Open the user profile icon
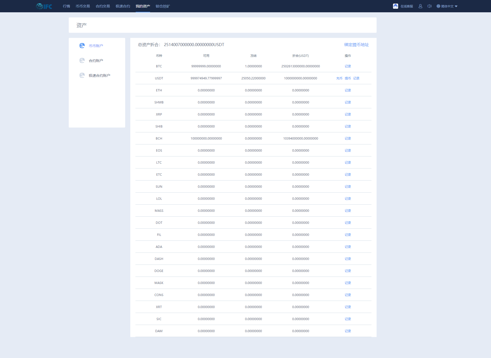This screenshot has width=491, height=358. 420,6
